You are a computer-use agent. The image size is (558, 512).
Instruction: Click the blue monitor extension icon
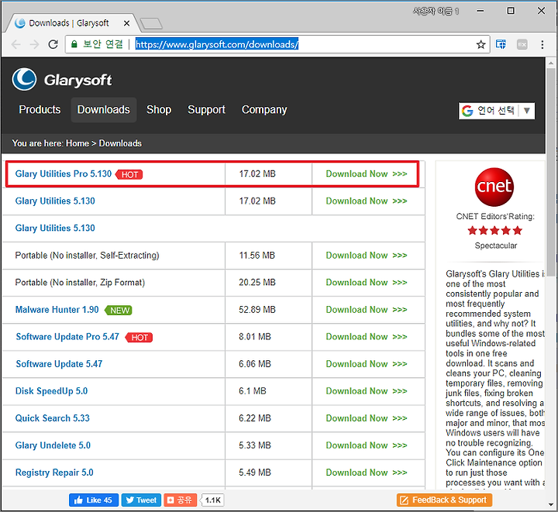click(501, 44)
